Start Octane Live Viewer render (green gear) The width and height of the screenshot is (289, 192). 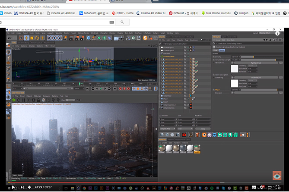click(14, 100)
